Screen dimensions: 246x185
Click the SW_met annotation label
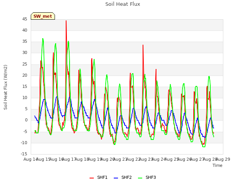point(43,16)
